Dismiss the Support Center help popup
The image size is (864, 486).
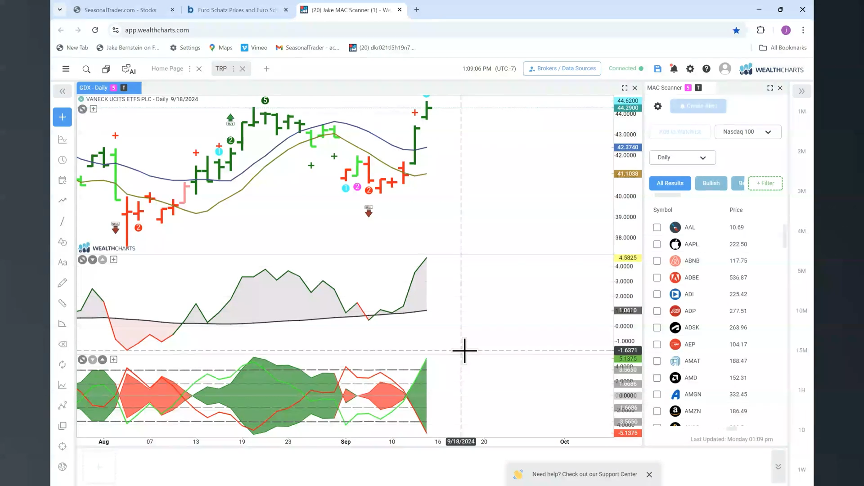[649, 475]
